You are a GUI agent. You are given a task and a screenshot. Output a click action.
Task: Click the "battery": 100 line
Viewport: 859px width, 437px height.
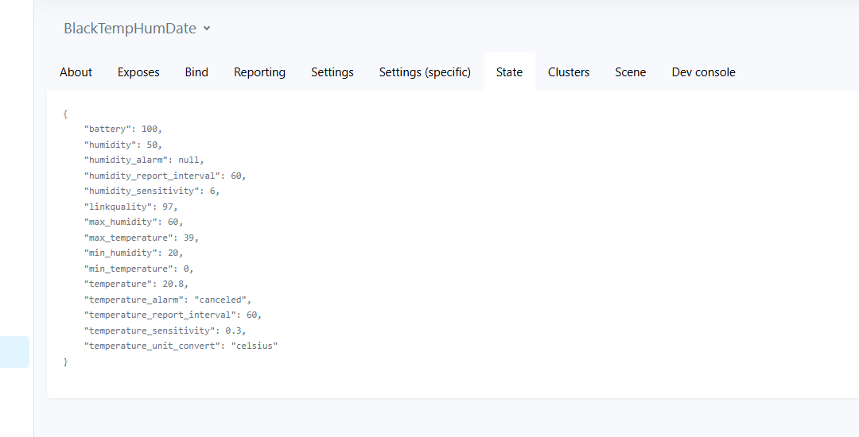coord(123,129)
